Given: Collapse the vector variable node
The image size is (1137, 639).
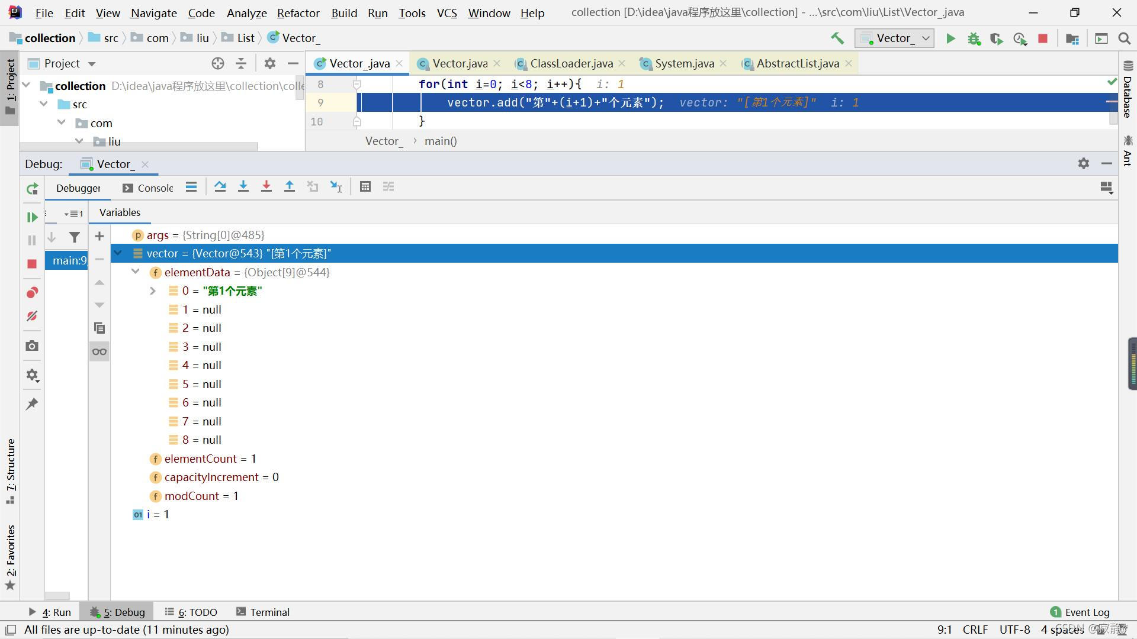Looking at the screenshot, I should (x=118, y=253).
